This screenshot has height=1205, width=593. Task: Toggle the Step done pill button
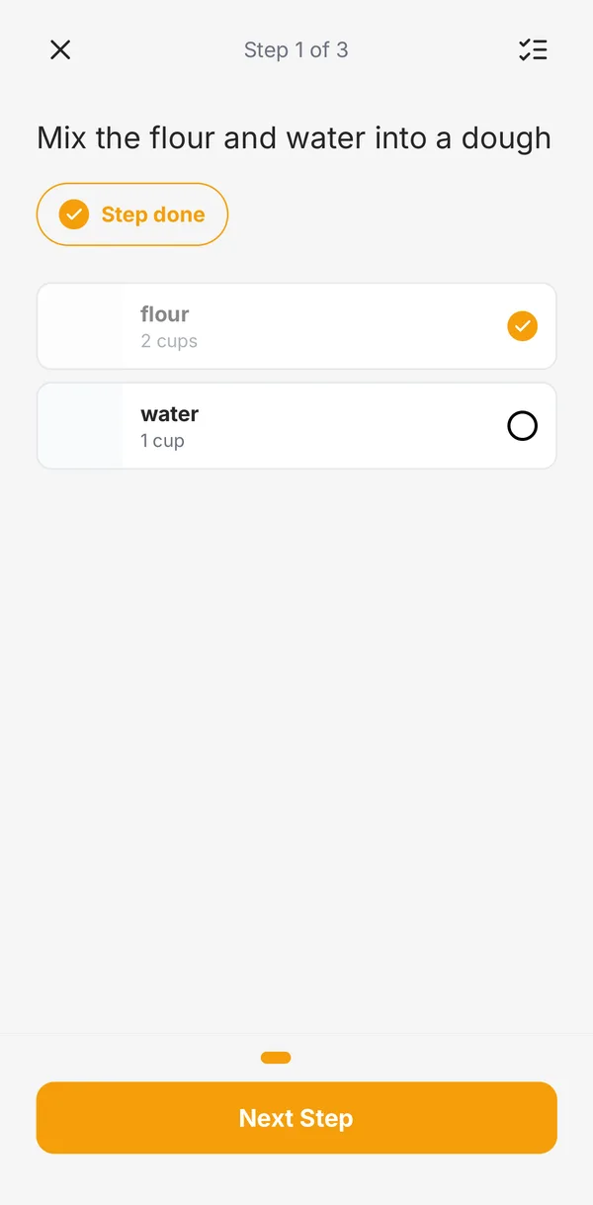click(132, 215)
